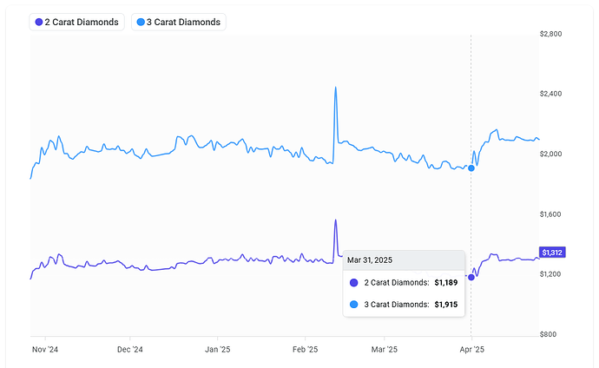This screenshot has height=368, width=599.
Task: Click the Jan '25 x-axis label
Action: (x=217, y=349)
